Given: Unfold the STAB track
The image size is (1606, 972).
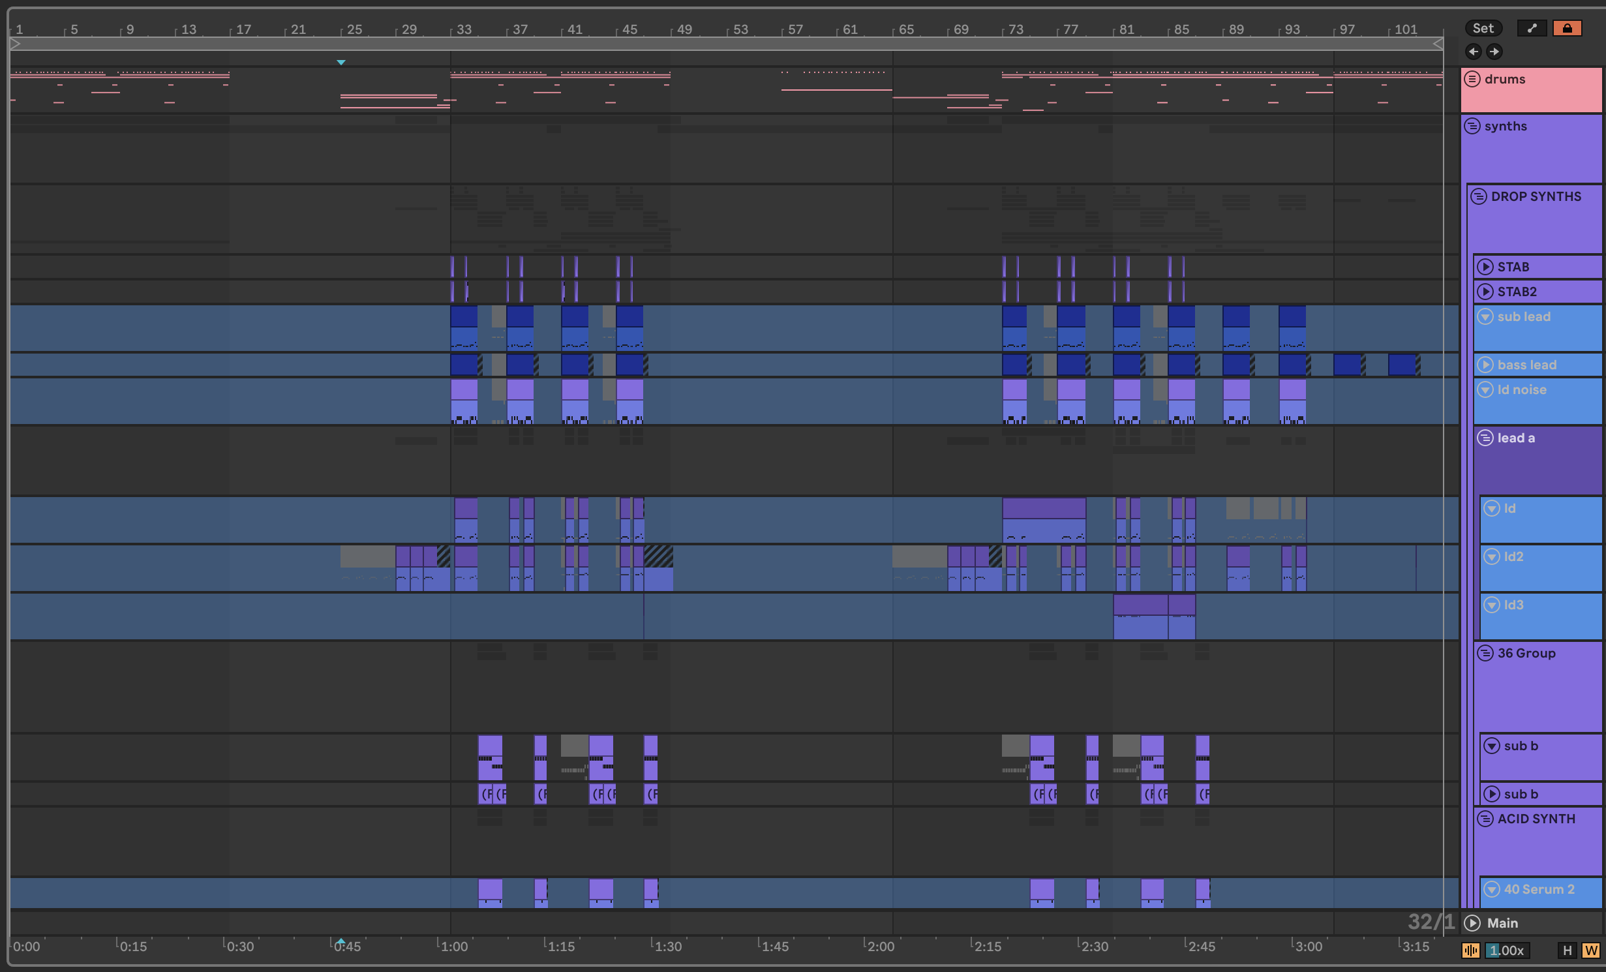Looking at the screenshot, I should (x=1485, y=267).
